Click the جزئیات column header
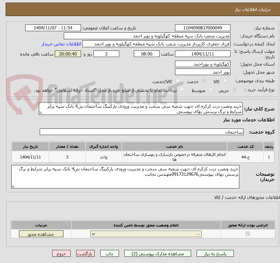The image size is (280, 263). click(41, 225)
